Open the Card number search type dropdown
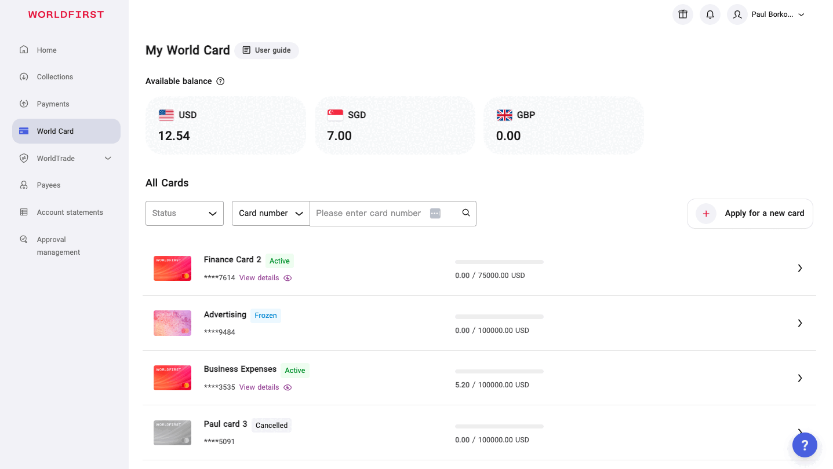 [271, 214]
